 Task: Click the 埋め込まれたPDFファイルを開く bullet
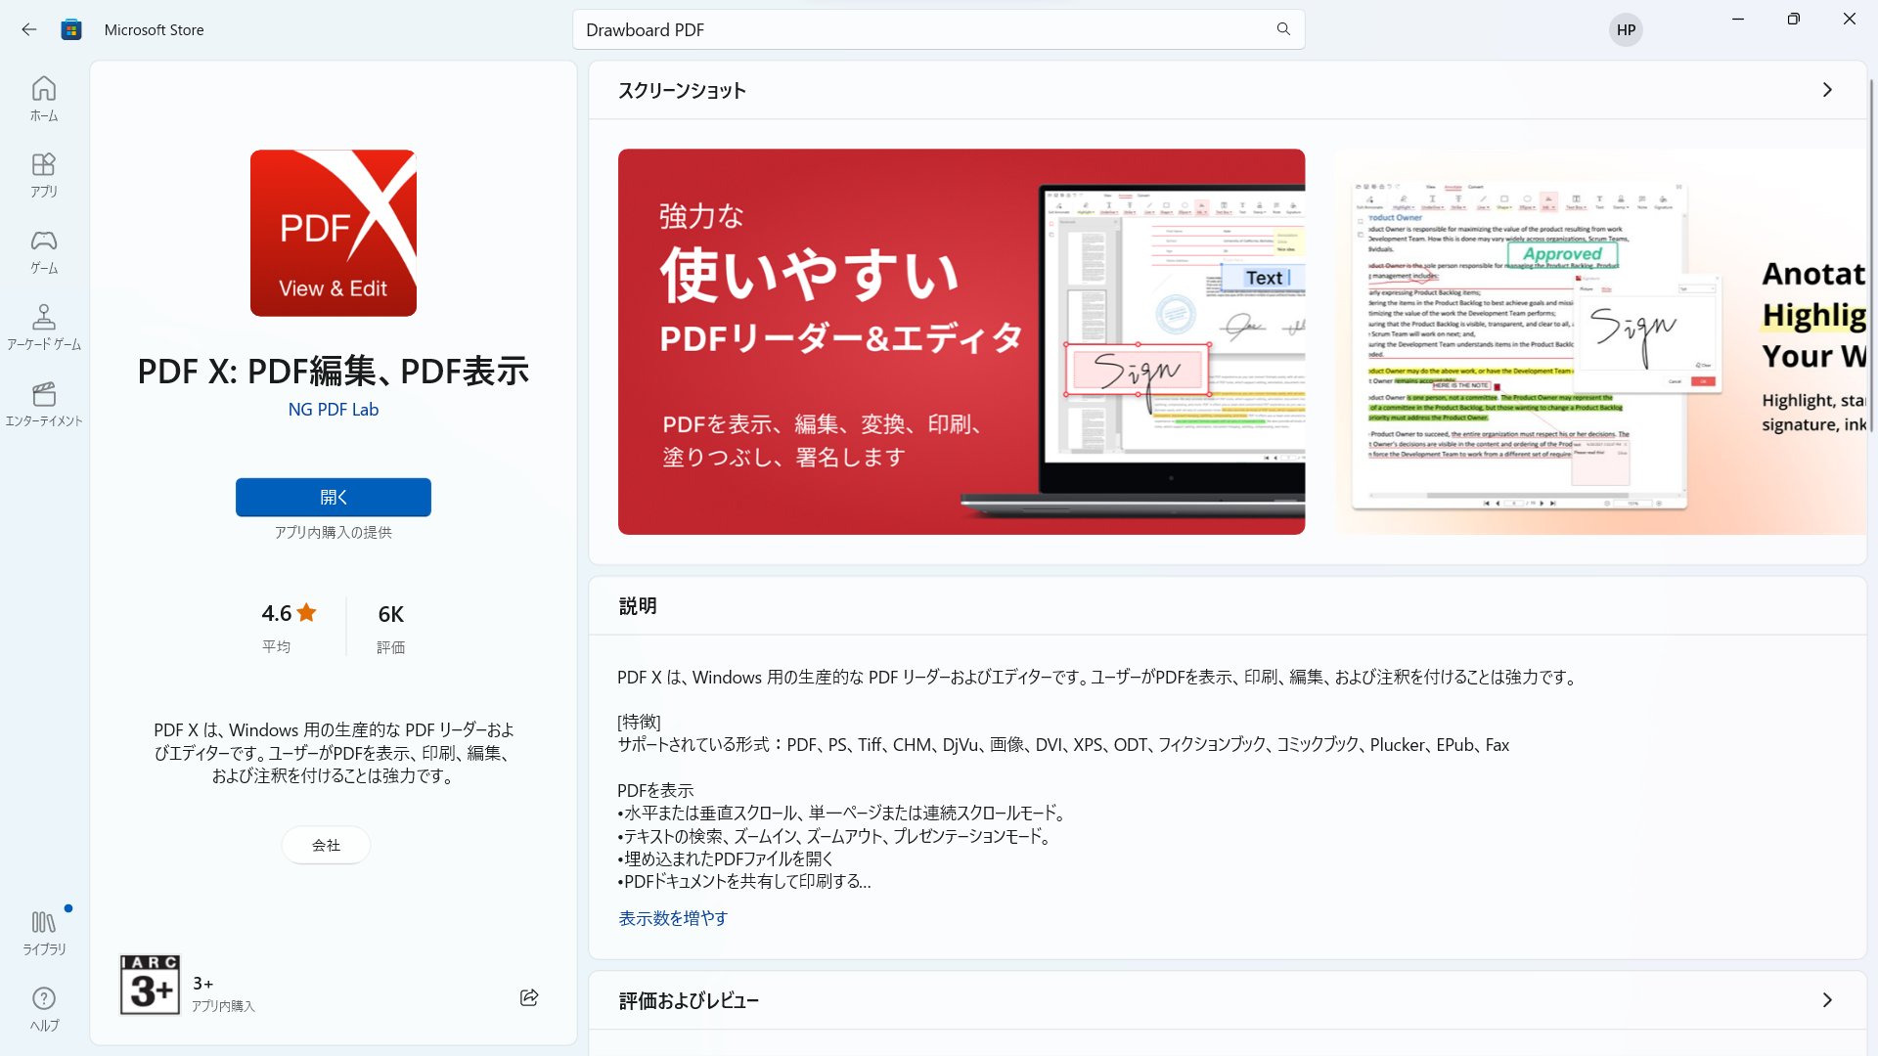(x=725, y=858)
